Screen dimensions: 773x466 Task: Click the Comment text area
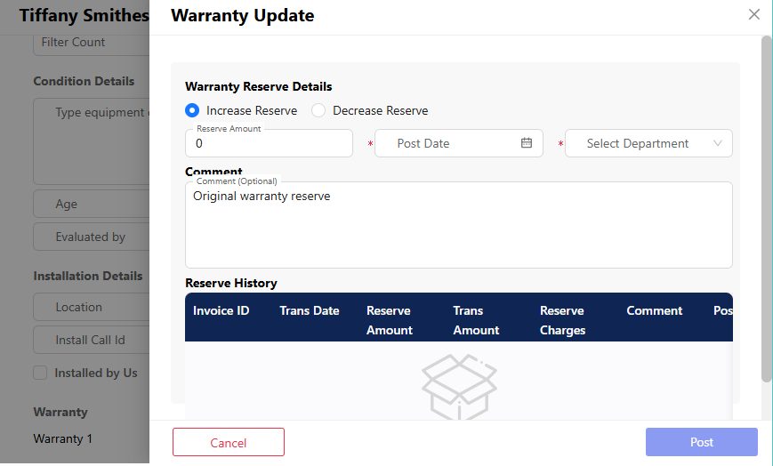(x=458, y=225)
